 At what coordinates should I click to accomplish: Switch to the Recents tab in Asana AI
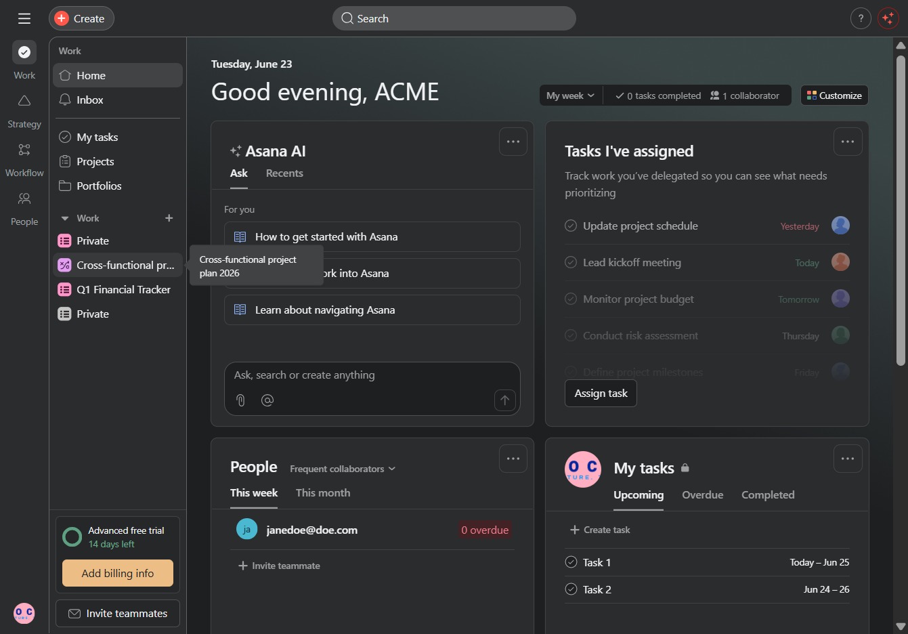[x=284, y=173]
